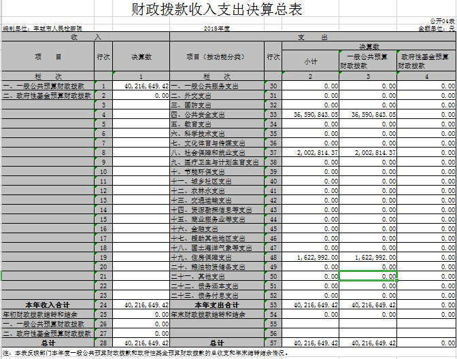Select 一般公共预算 总计 value in row 57

pyautogui.click(x=368, y=343)
